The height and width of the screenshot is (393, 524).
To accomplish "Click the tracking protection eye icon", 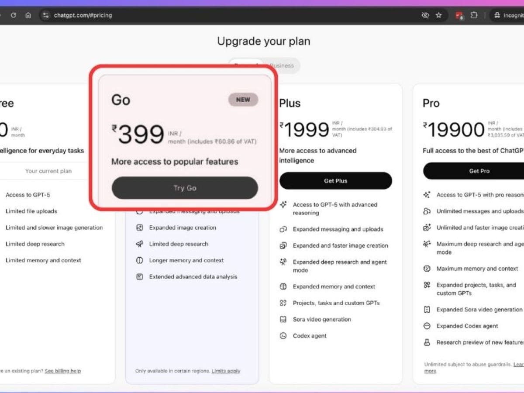I will click(425, 15).
